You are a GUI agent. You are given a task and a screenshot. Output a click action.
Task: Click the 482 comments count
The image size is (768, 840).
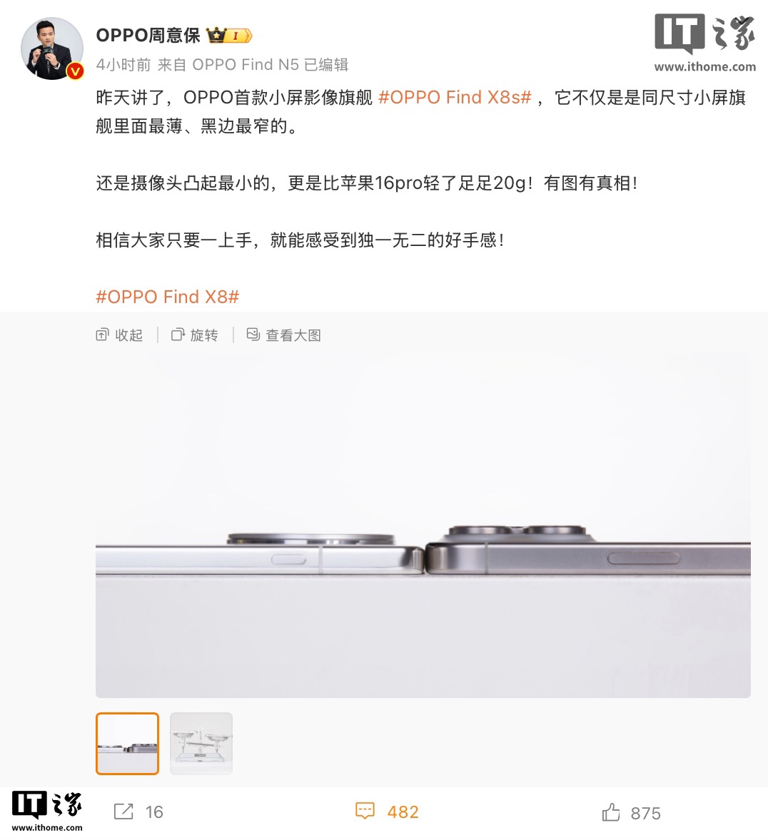(x=403, y=812)
